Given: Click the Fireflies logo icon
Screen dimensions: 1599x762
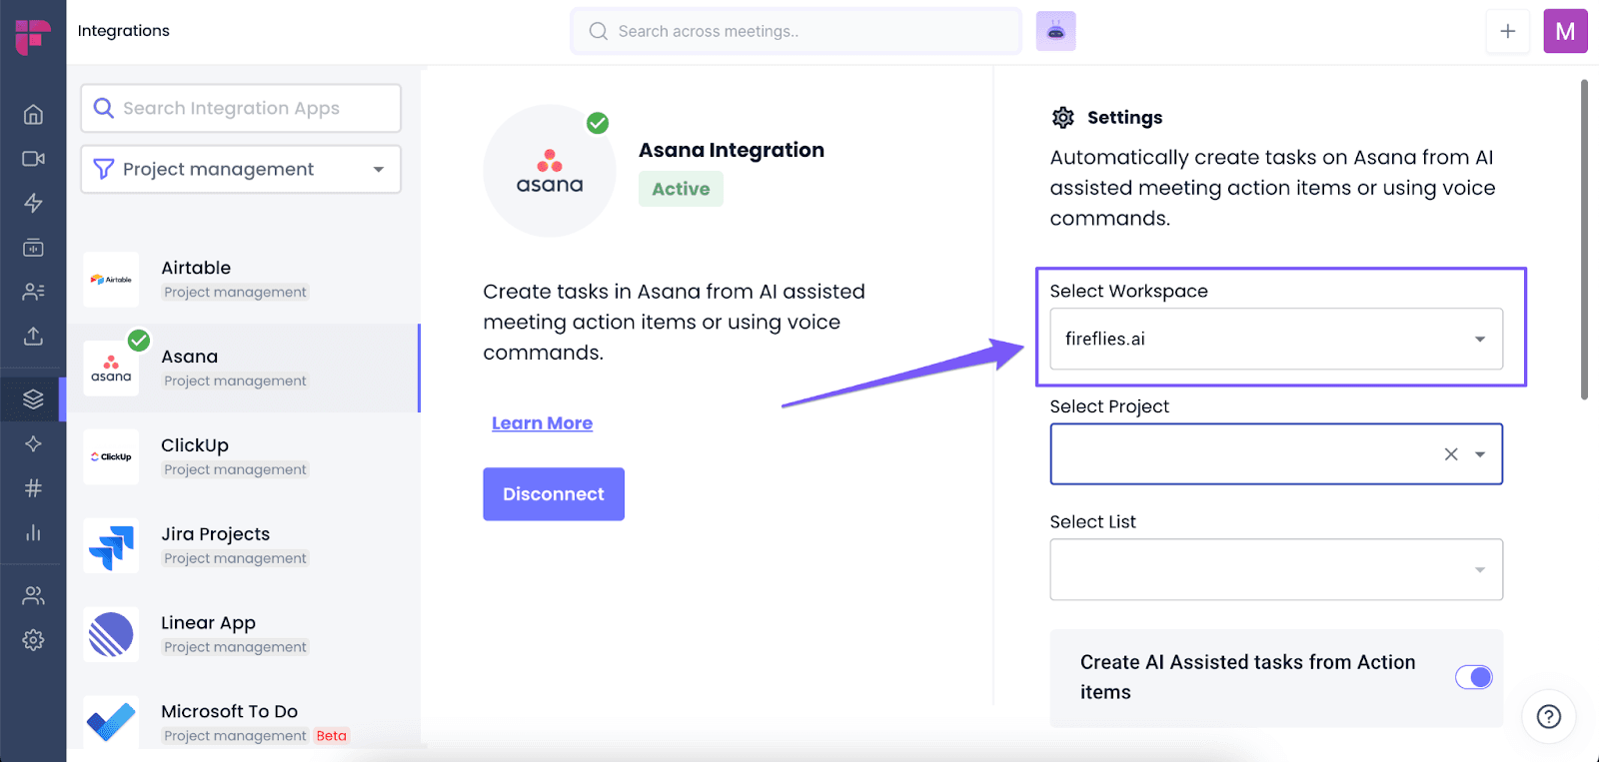Looking at the screenshot, I should click(33, 36).
